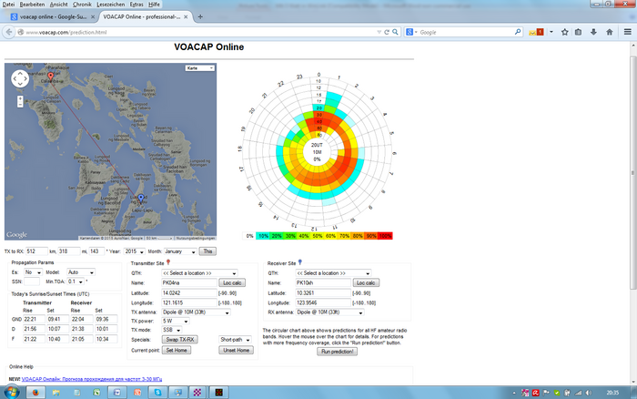This screenshot has width=637, height=399.
Task: Open the Chronik menu
Action: click(x=82, y=5)
